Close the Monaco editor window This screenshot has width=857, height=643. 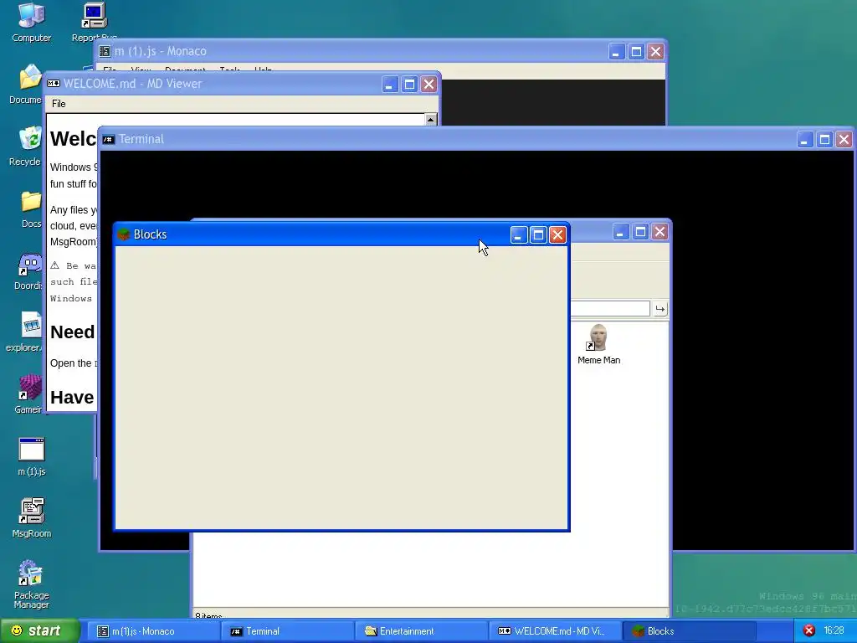[x=655, y=51]
